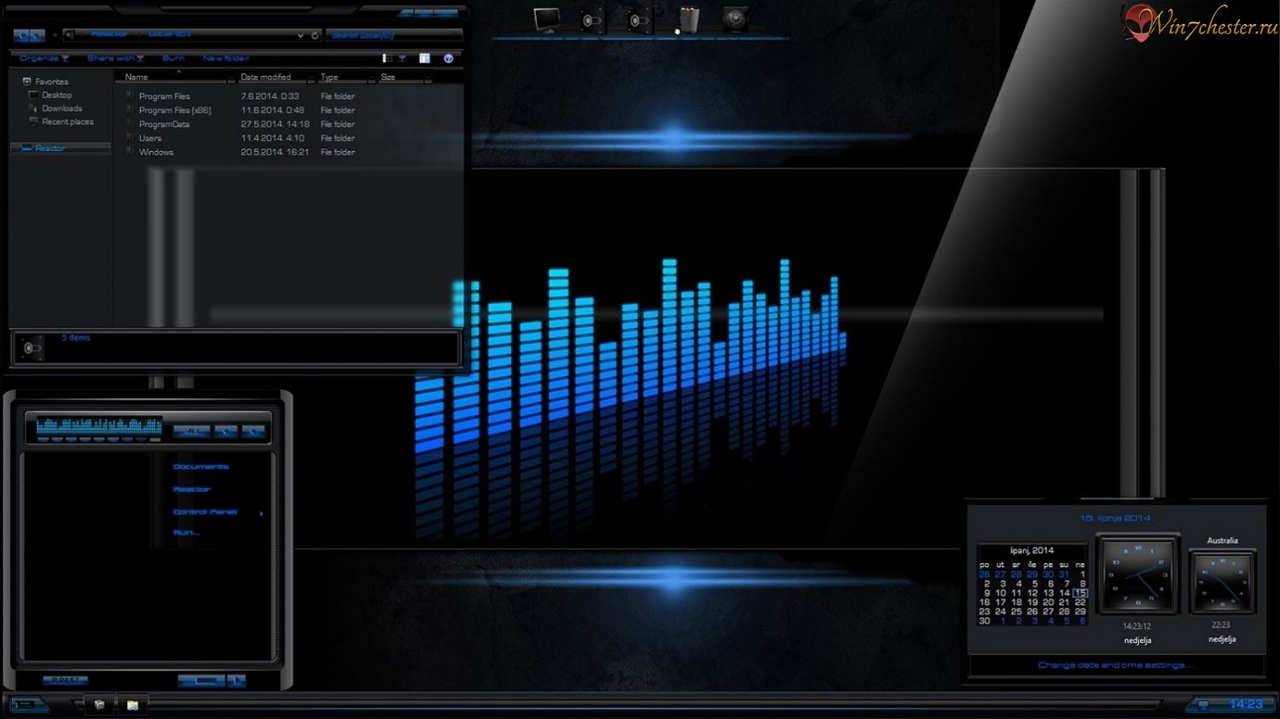1280x719 pixels.
Task: Click the taskbar clock 14:23
Action: (1245, 705)
